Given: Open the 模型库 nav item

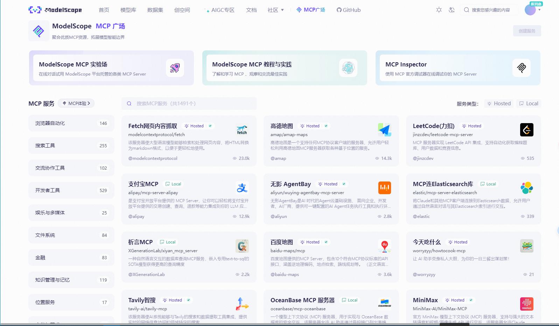Looking at the screenshot, I should (128, 10).
